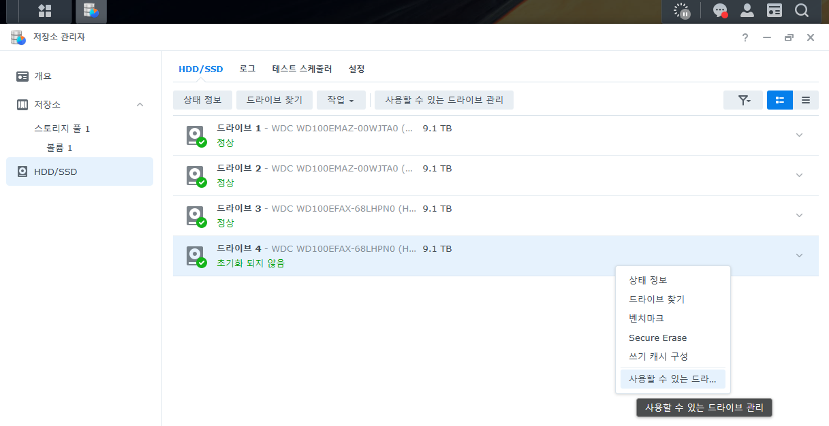This screenshot has width=829, height=426.
Task: Choose 드라이브 찾기 in the context menu
Action: [x=673, y=299]
